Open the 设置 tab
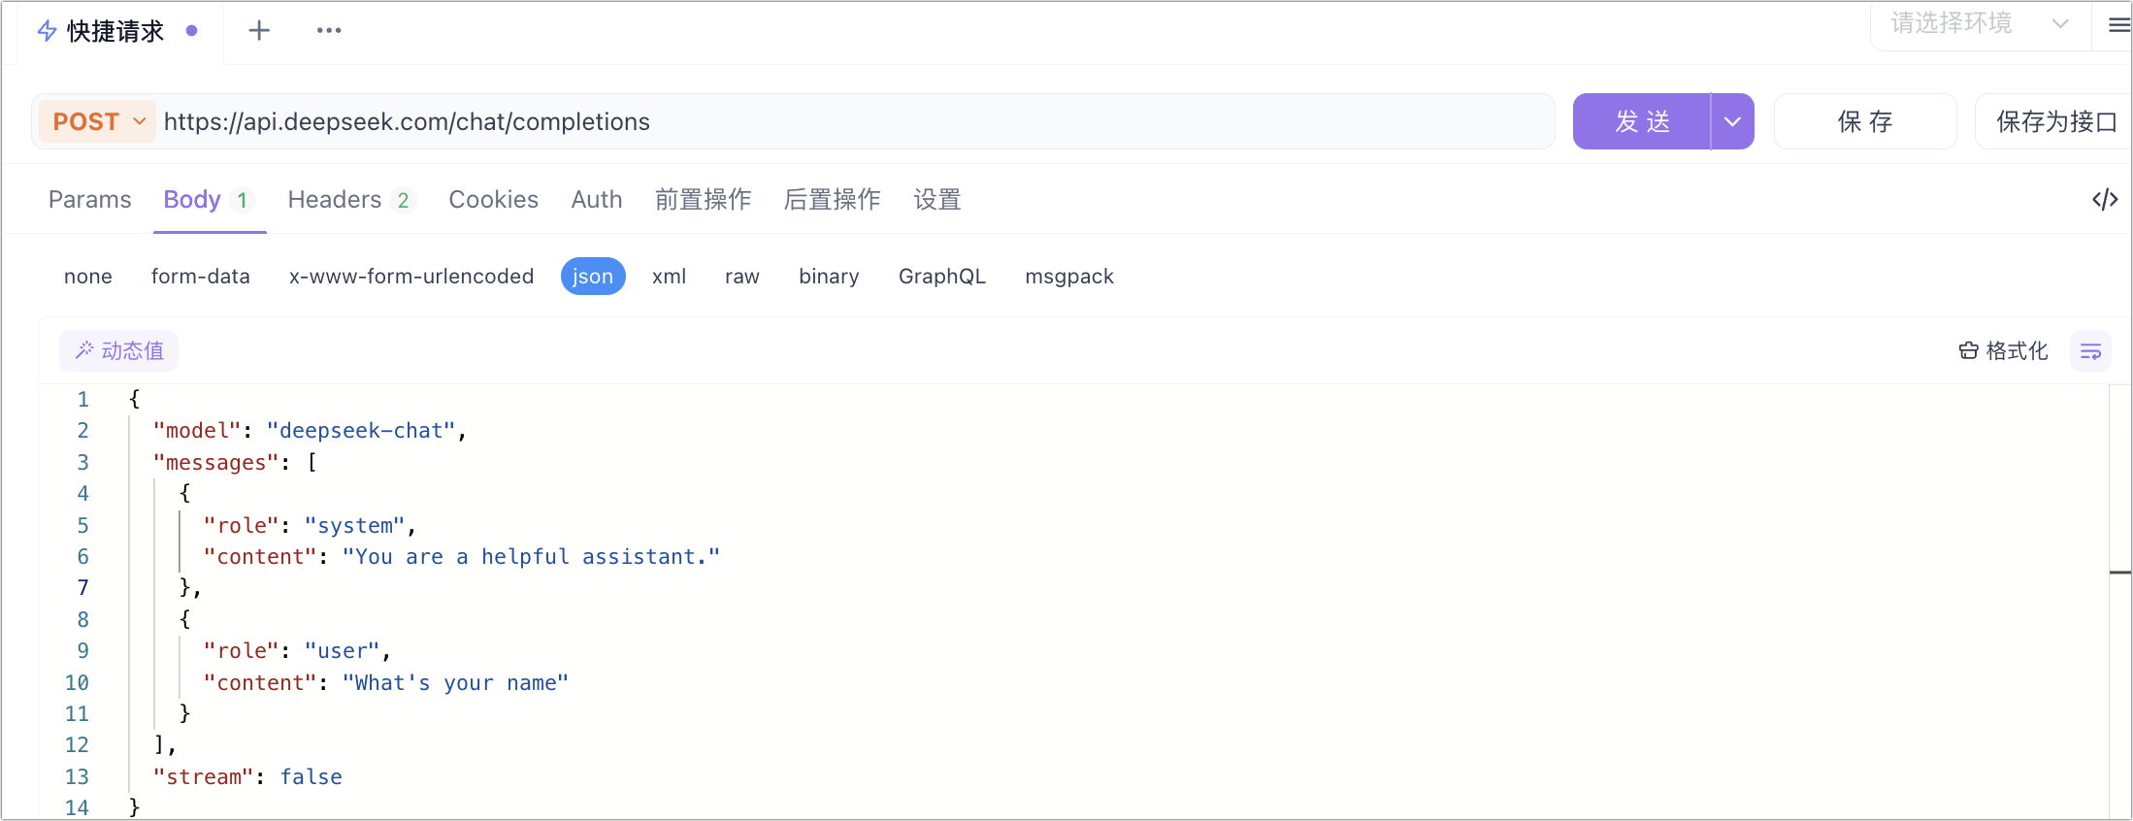 click(x=937, y=200)
